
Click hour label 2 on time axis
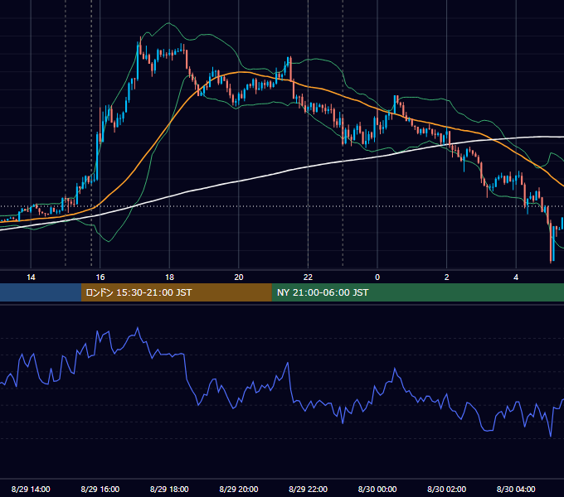click(447, 277)
